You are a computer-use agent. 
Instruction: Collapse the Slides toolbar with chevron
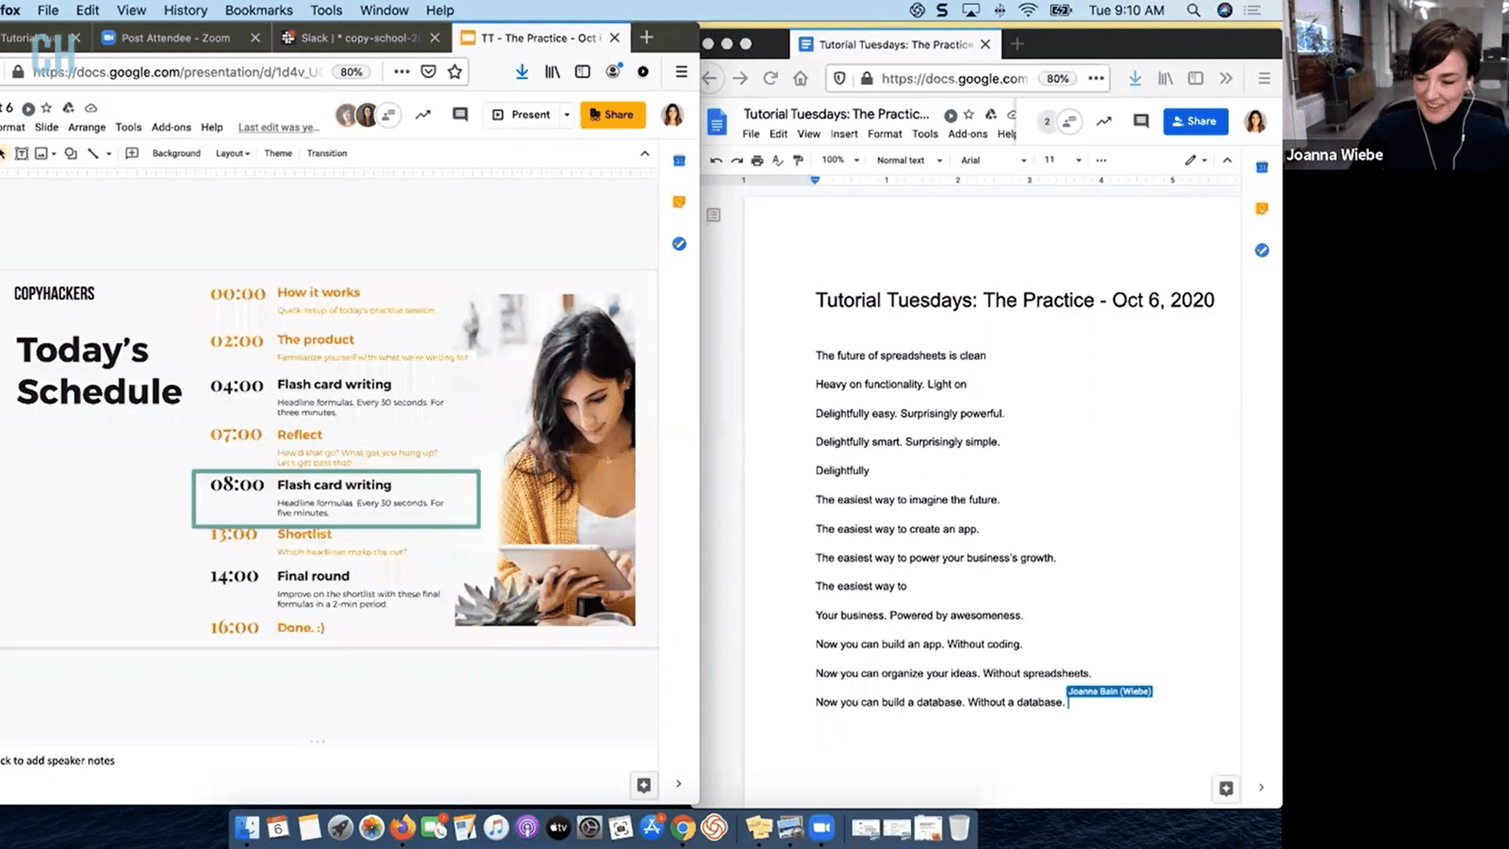[x=645, y=153]
